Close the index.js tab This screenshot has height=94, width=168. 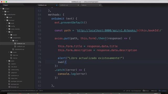point(100,5)
